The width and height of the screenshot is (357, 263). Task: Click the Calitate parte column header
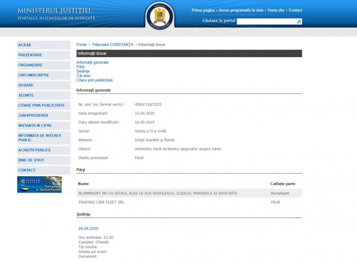tap(283, 184)
